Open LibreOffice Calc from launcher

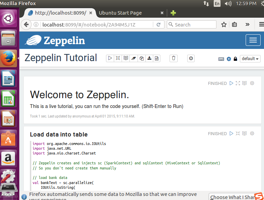8,98
